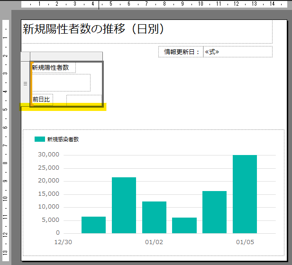The image size is (292, 265).
Task: Click the empty textbox right of 前日比
Action: coord(83,100)
